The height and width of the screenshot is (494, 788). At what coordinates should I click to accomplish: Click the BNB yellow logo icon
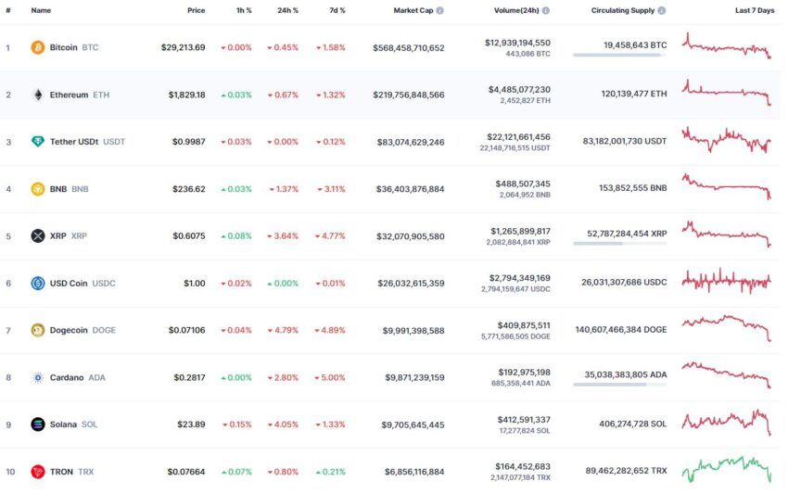(x=38, y=189)
